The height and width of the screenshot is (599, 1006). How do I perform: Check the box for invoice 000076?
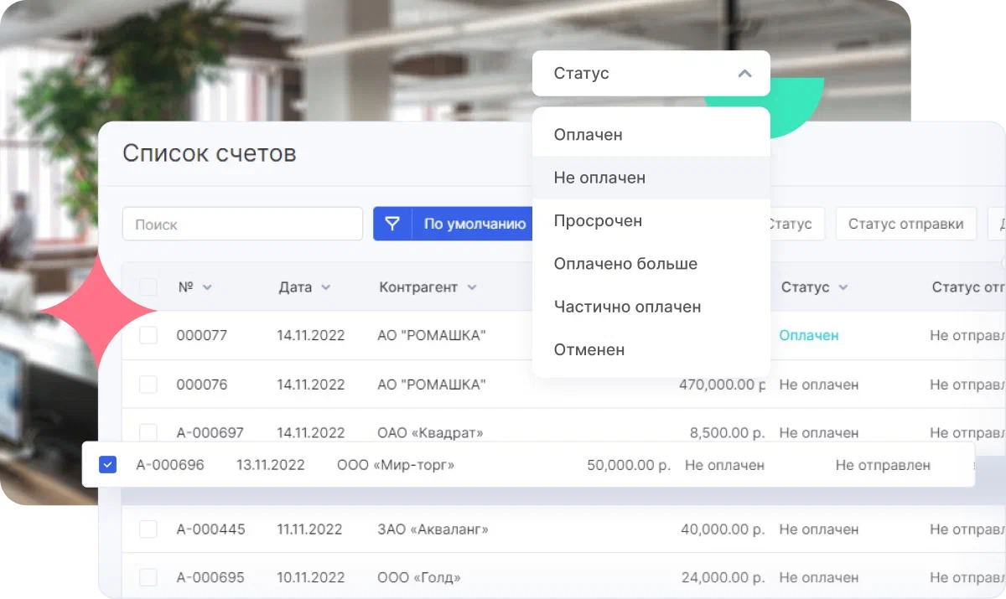pos(148,385)
